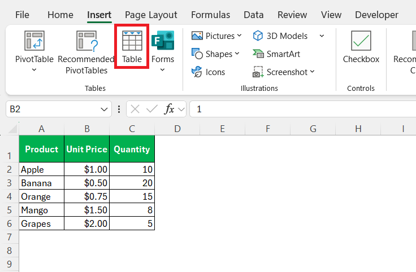
Task: Insert a SmartArt graphic
Action: coord(276,54)
